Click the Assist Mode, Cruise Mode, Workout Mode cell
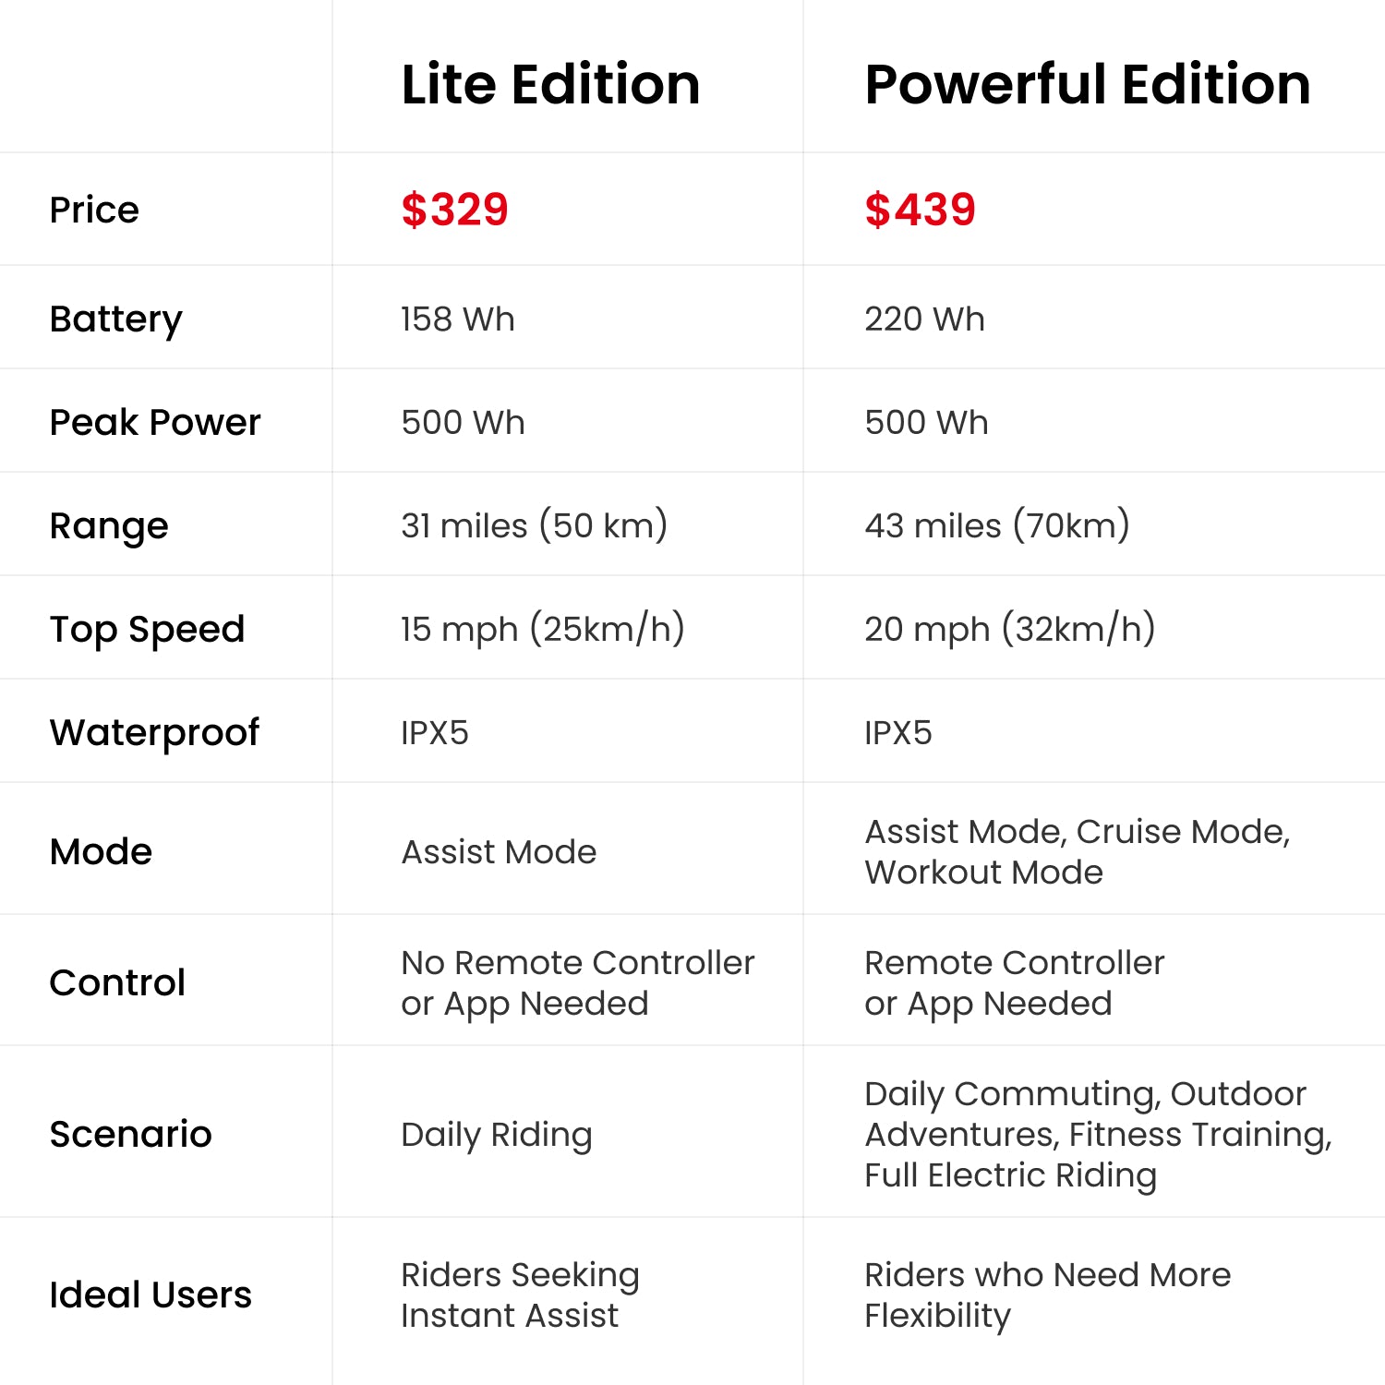 coord(1076,851)
